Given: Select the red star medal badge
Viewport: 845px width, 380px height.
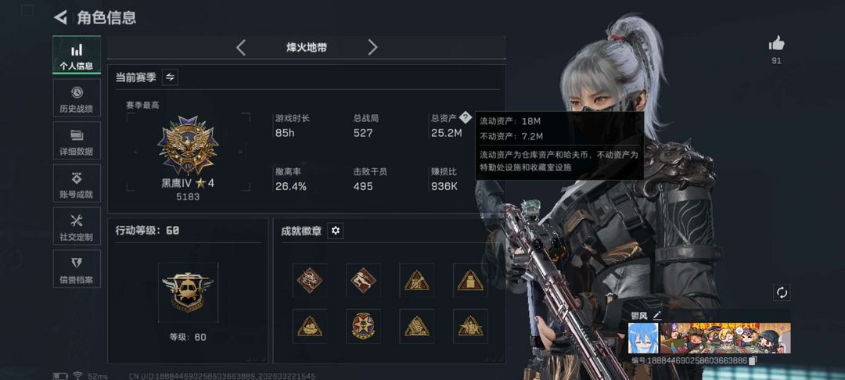Looking at the screenshot, I should coord(363,326).
